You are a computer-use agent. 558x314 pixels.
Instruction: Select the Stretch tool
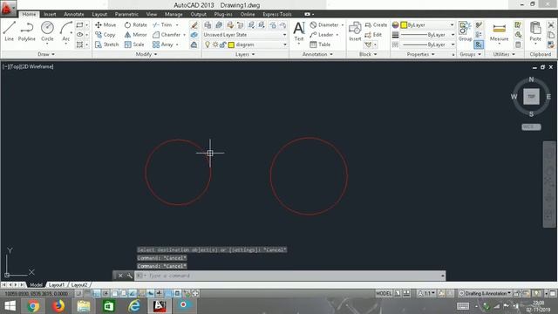[x=106, y=44]
